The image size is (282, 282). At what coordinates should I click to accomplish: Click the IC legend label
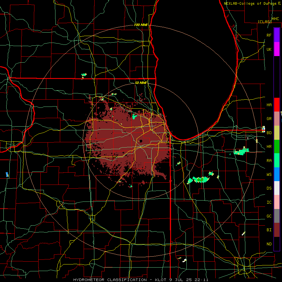pyautogui.click(x=269, y=202)
